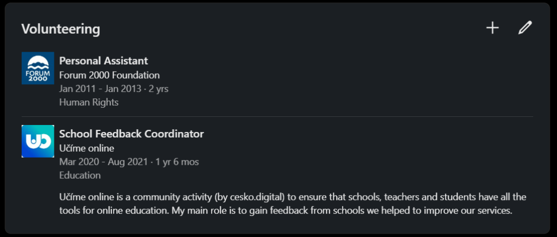Viewport: 557px width, 237px height.
Task: Select the Učíme online organization name under coordinator
Action: pyautogui.click(x=86, y=148)
